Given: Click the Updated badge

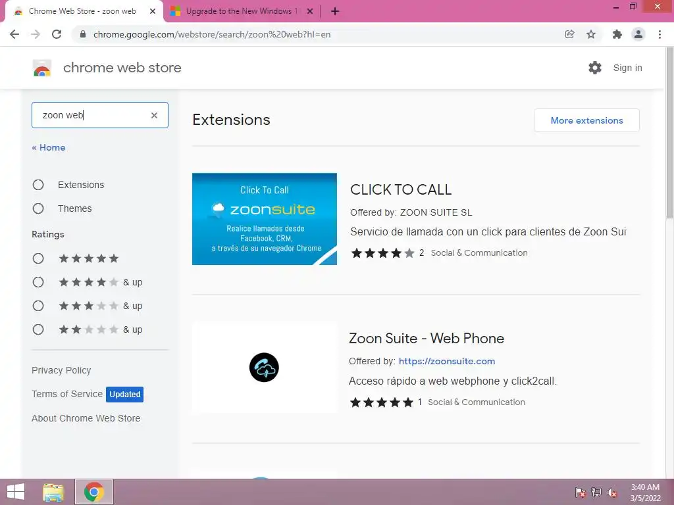Looking at the screenshot, I should click(x=124, y=395).
